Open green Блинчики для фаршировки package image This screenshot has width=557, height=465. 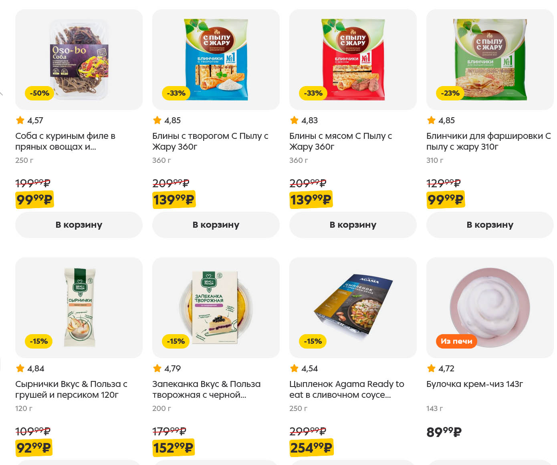point(490,59)
